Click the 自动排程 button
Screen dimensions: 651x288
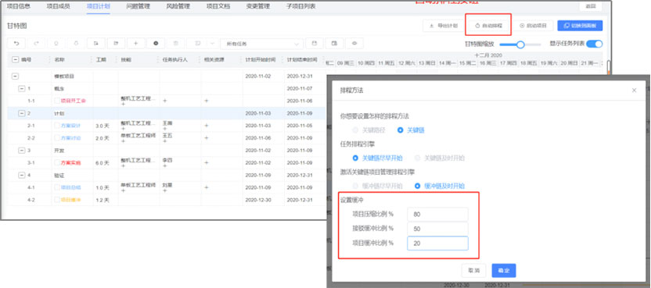tap(489, 26)
